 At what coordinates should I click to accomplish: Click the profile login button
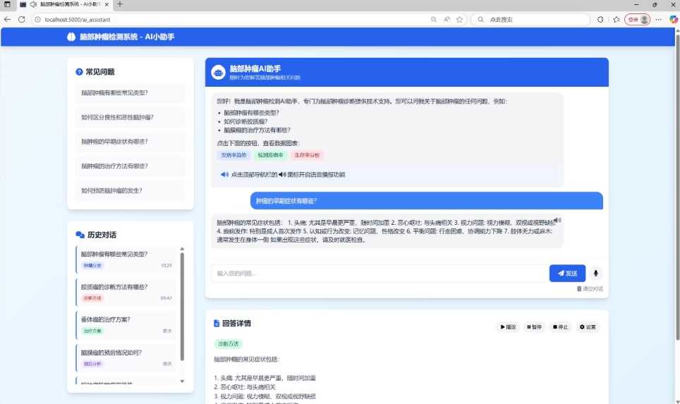click(638, 20)
